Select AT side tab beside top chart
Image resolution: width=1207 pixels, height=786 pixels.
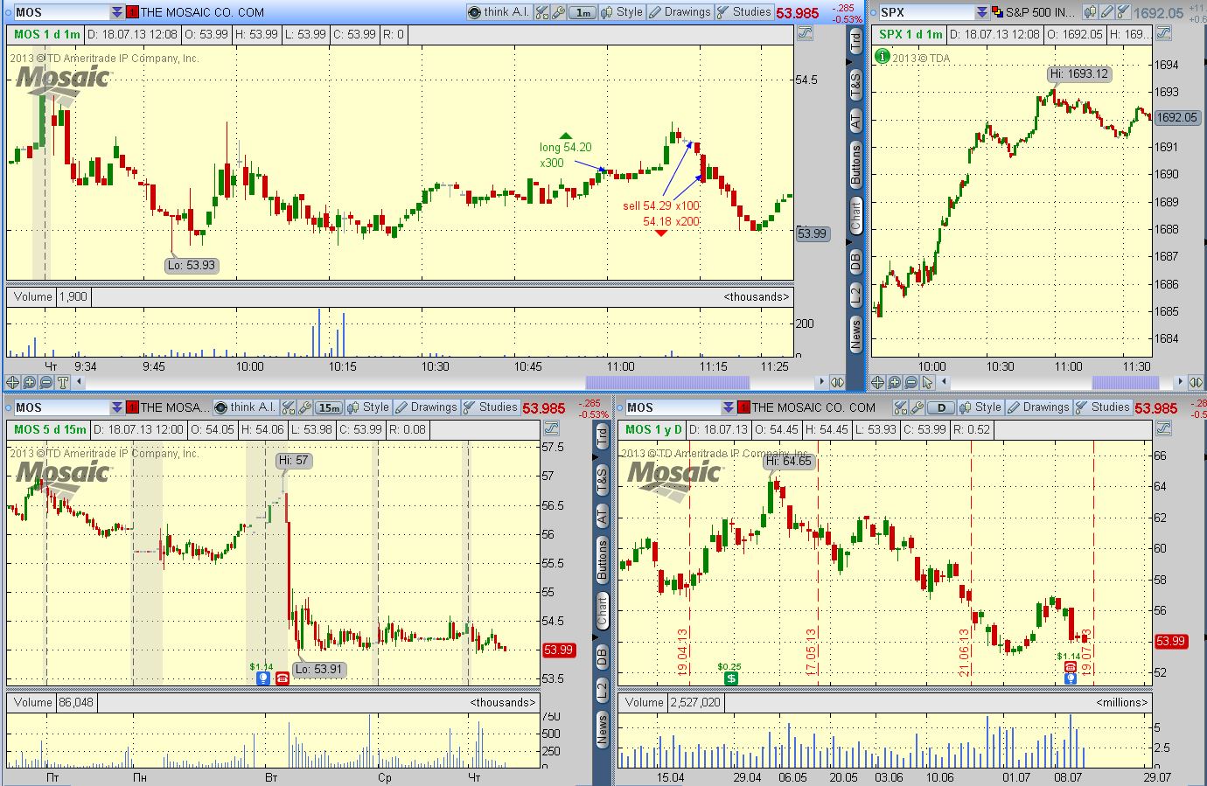click(855, 121)
